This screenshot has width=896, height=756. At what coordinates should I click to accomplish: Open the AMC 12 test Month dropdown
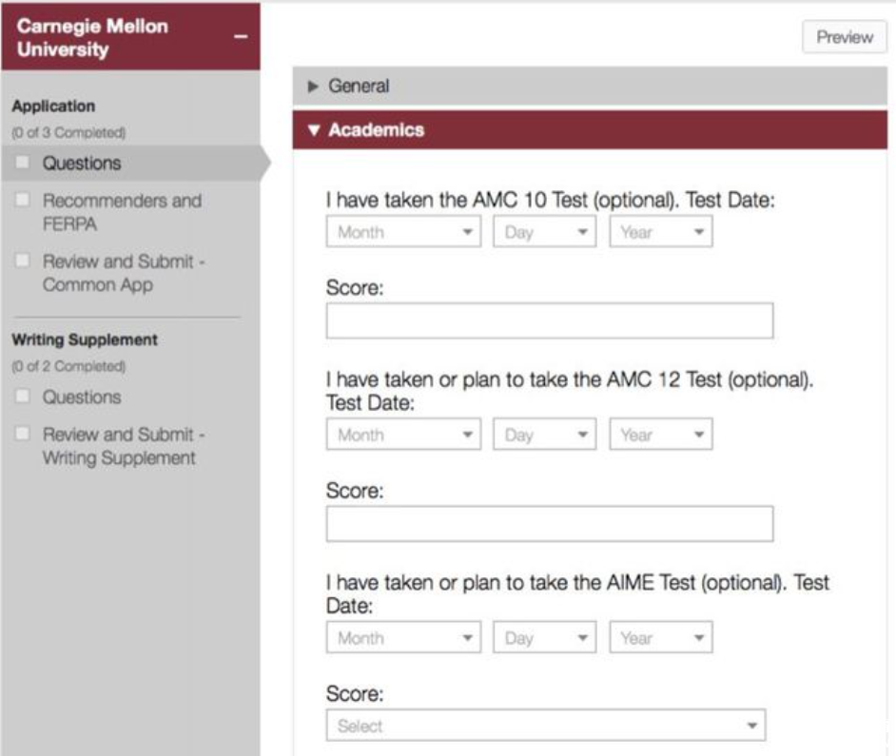tap(403, 435)
